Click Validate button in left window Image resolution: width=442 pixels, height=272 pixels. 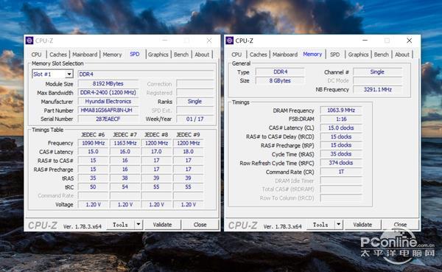coord(162,225)
